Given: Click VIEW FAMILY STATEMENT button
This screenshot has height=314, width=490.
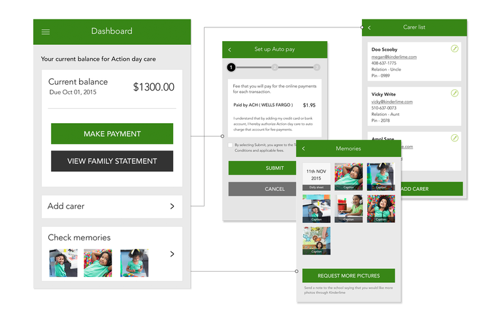Looking at the screenshot, I should pyautogui.click(x=112, y=161).
